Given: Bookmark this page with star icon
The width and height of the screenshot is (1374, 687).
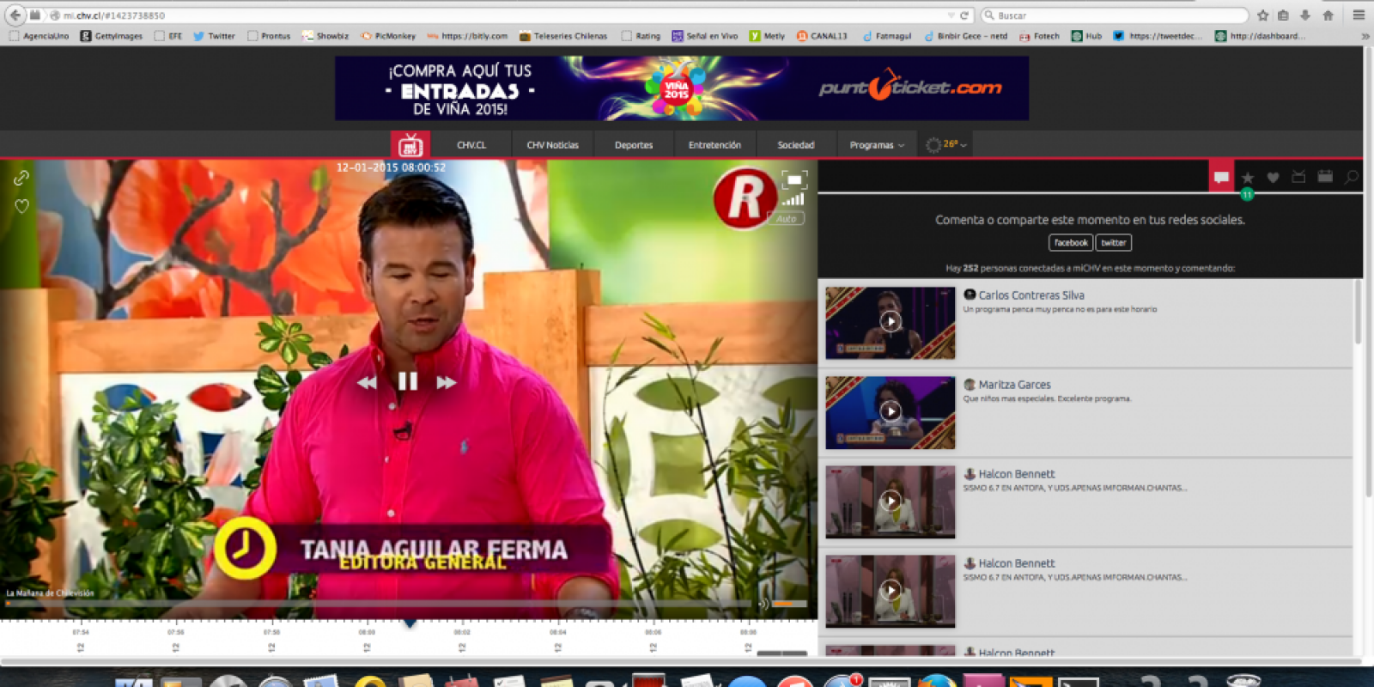Looking at the screenshot, I should [x=1262, y=15].
